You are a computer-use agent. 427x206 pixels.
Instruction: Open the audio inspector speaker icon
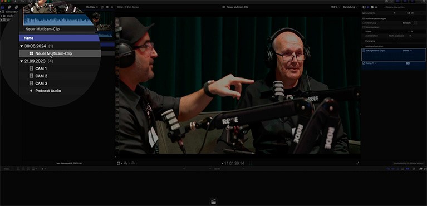coord(368,7)
